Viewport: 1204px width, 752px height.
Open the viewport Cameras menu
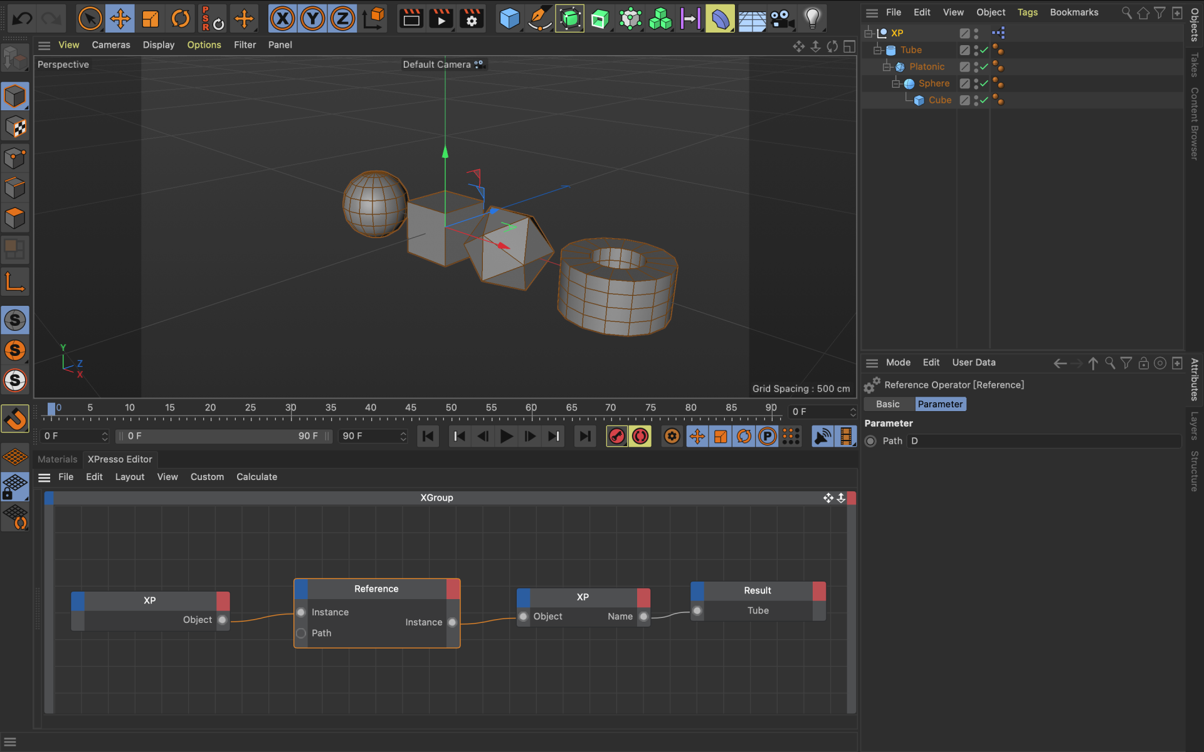(111, 45)
